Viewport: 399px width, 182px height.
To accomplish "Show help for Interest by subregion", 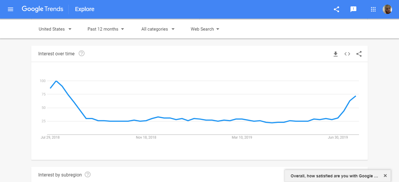I will 88,175.
